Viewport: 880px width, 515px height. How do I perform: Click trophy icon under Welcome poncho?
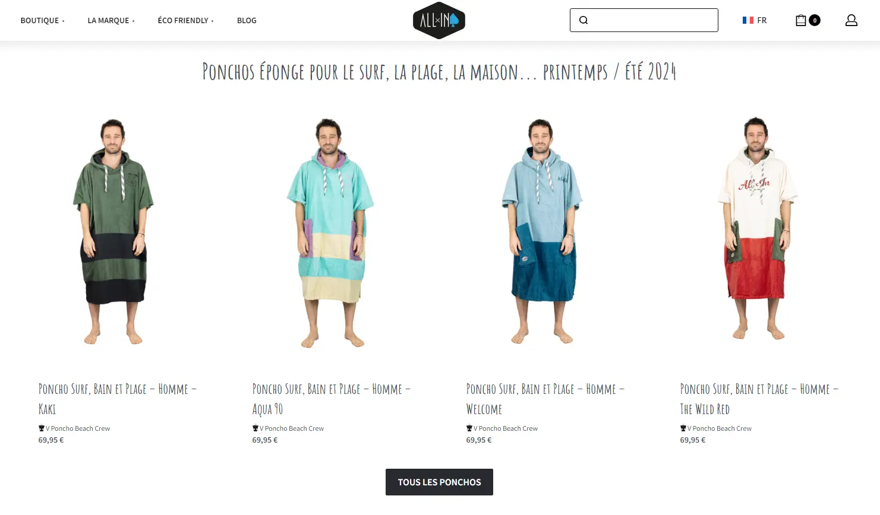[469, 428]
